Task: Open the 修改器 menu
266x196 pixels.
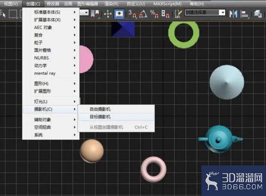Action: click(53, 4)
